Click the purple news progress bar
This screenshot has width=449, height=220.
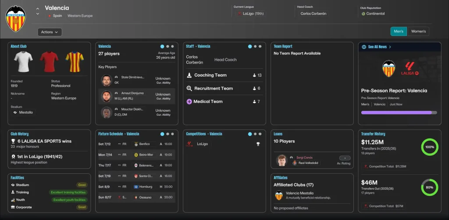[399, 113]
